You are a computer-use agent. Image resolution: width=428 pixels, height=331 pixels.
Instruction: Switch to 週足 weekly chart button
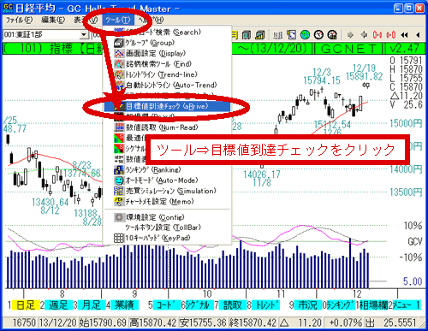pos(58,305)
